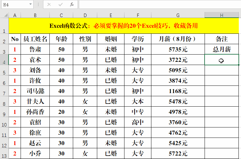Click the salary cell 4978元
The image size is (241, 159).
[x=178, y=112]
